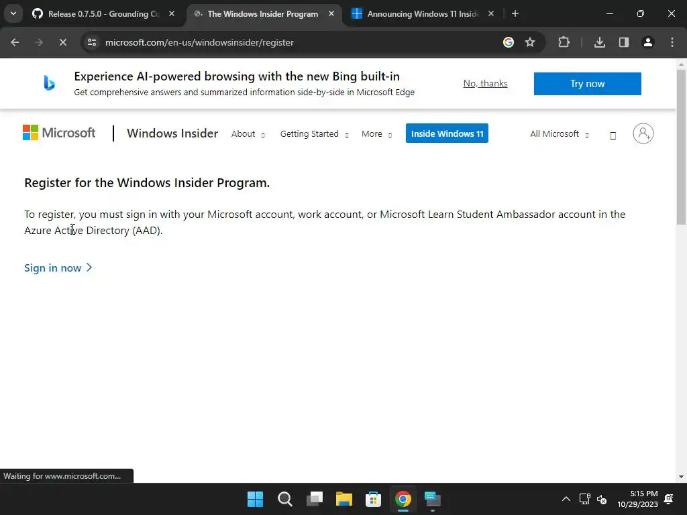Click the account sign-in avatar icon
The height and width of the screenshot is (515, 687).
click(643, 133)
